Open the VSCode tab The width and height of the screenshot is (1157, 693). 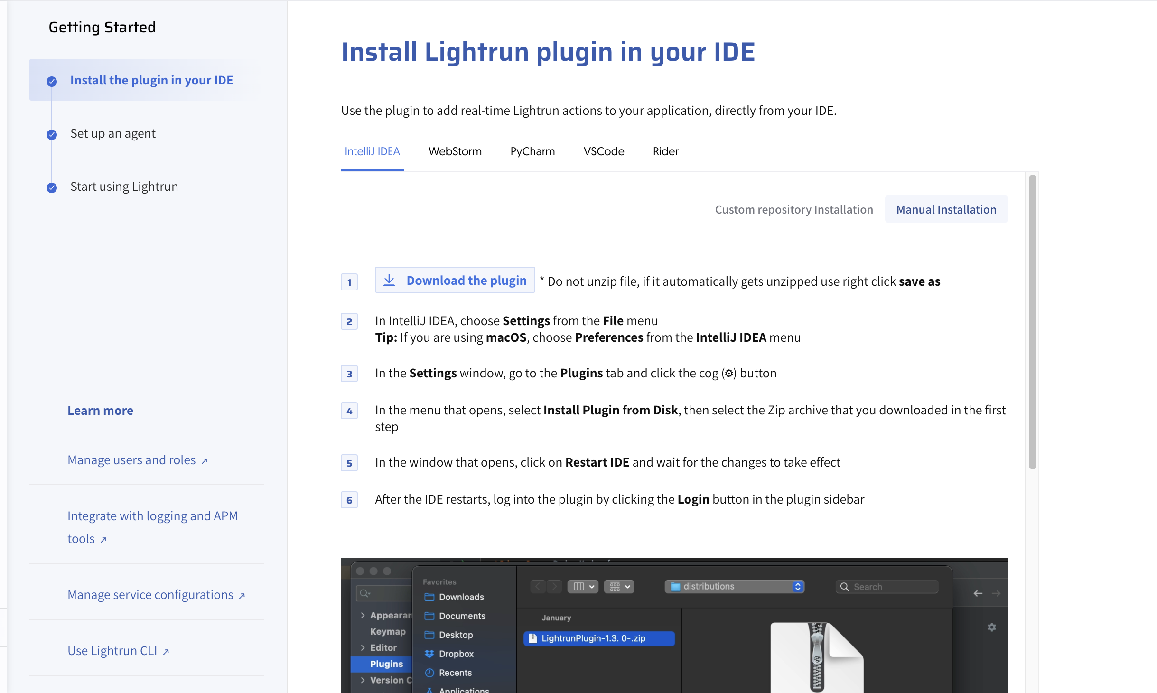click(603, 151)
